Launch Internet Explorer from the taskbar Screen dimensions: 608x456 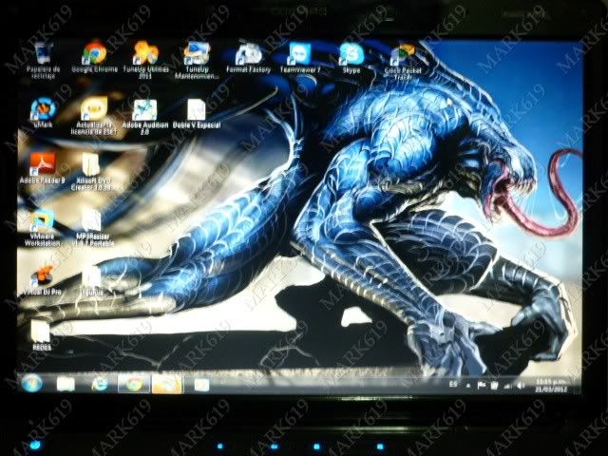tap(100, 384)
